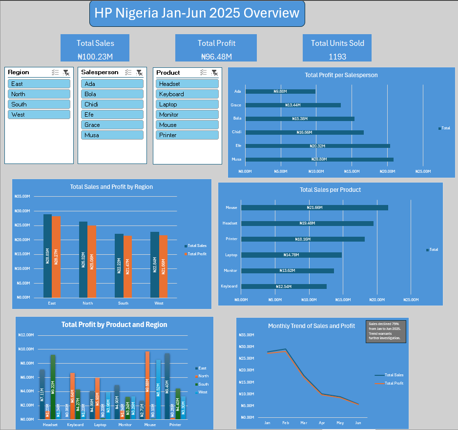458x430 pixels.
Task: Select the Mouse ₦21.66M sales bar
Action: tap(314, 207)
